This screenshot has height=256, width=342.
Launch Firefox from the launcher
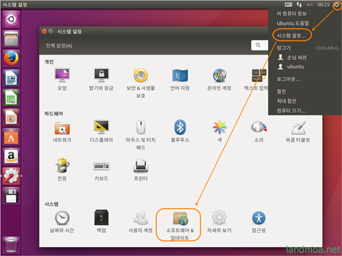pyautogui.click(x=11, y=58)
